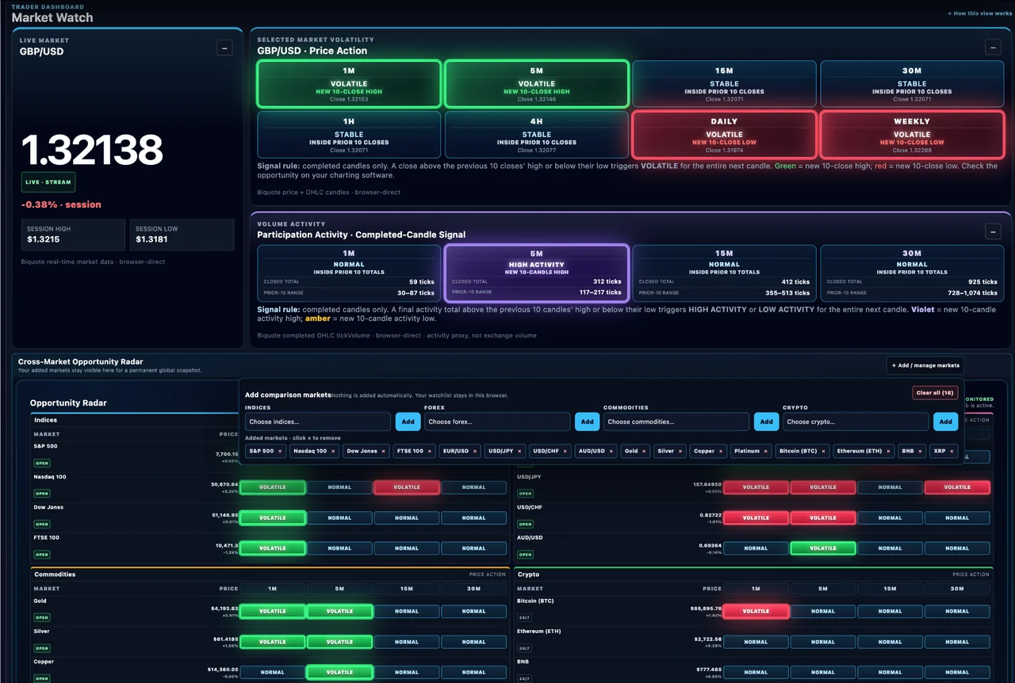Select the 1M volatile price action card
This screenshot has height=683, width=1015.
coord(349,84)
